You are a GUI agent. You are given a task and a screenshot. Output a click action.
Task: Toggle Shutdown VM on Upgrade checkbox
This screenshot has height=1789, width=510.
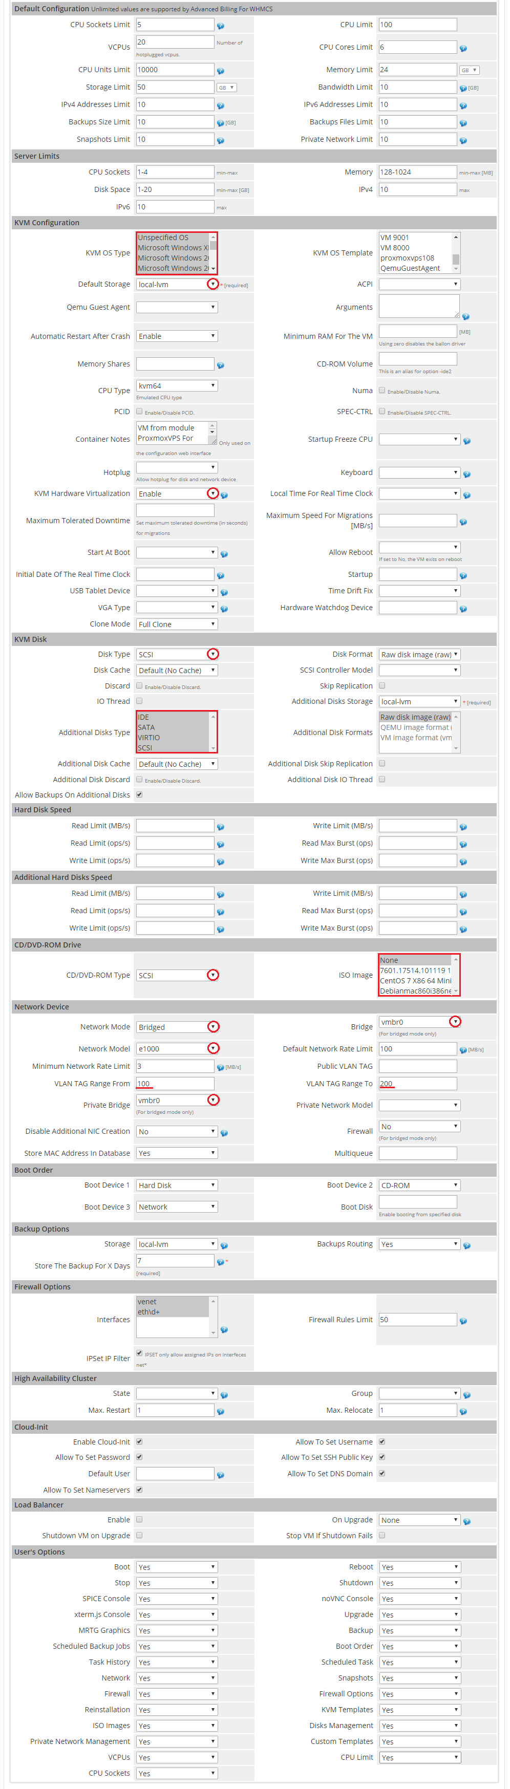point(140,1536)
